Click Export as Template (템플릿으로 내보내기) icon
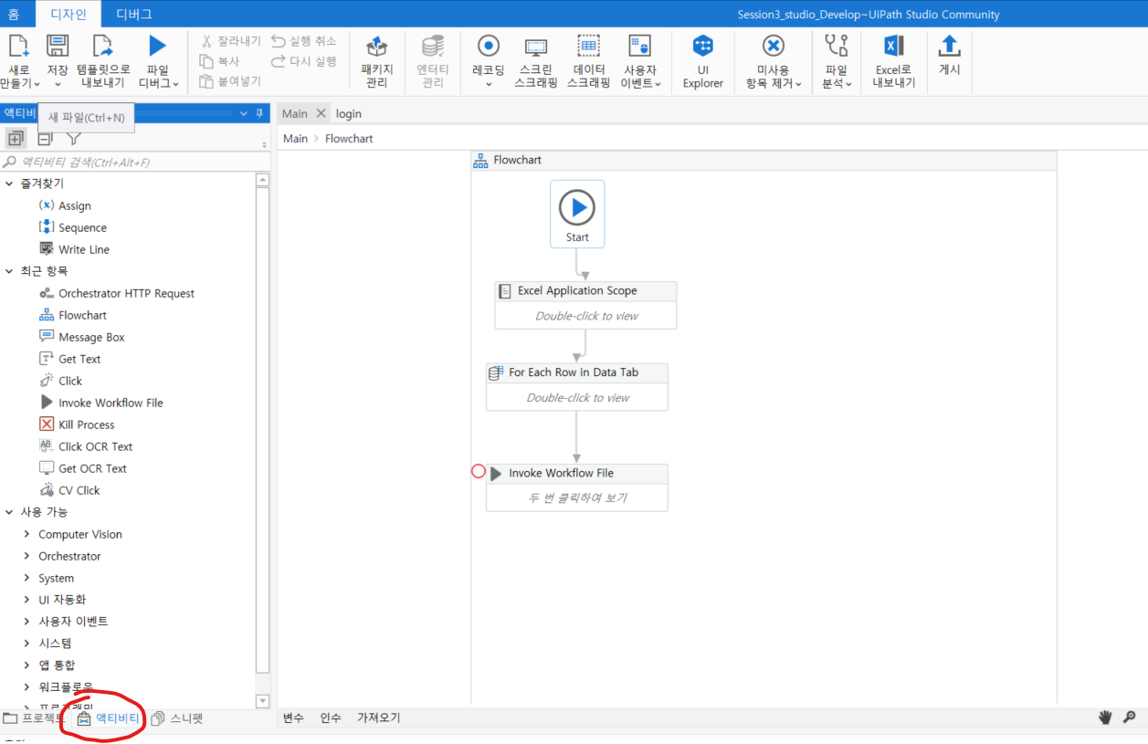Screen dimensions: 1148x744 coord(102,46)
